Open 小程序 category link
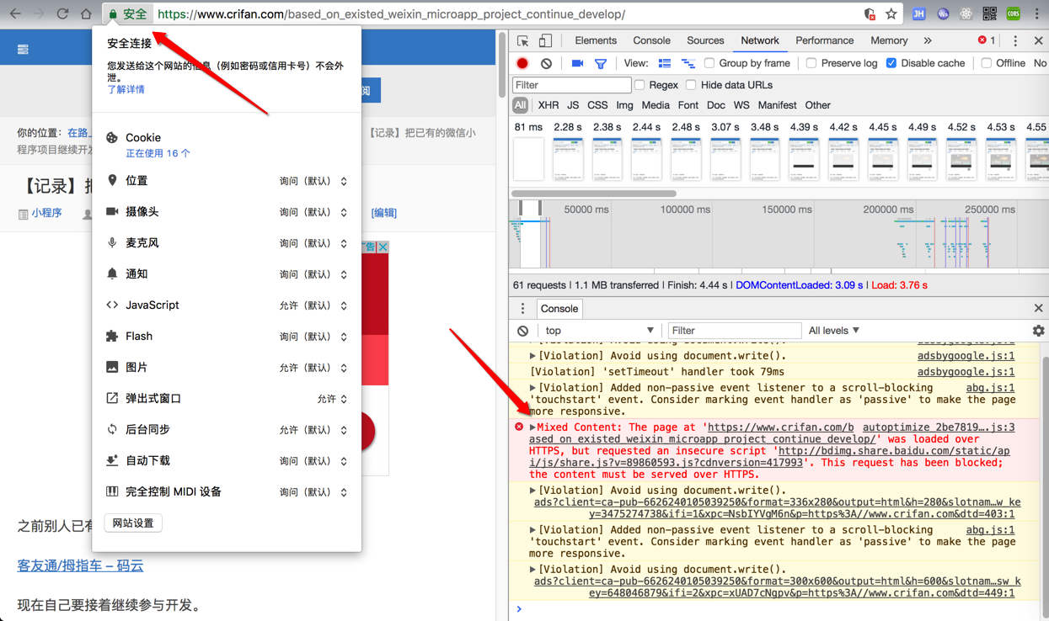Viewport: 1049px width, 621px height. [46, 214]
